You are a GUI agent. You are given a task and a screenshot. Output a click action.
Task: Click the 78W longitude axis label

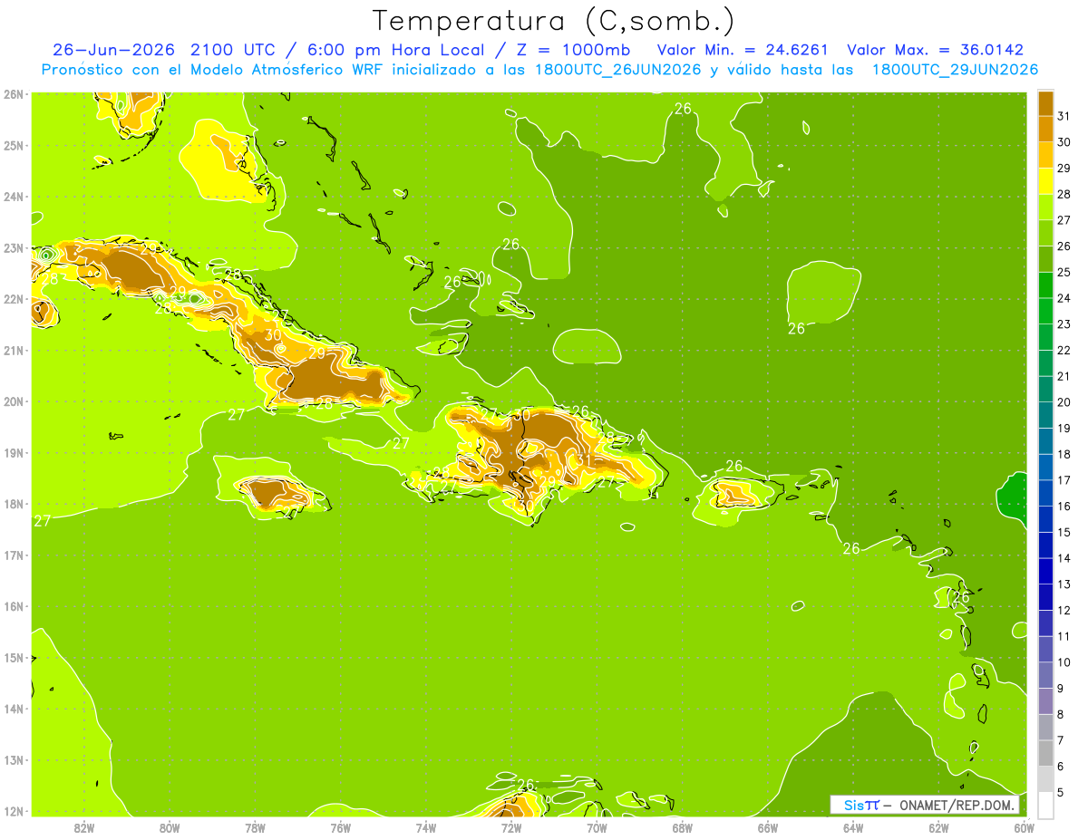tap(255, 827)
